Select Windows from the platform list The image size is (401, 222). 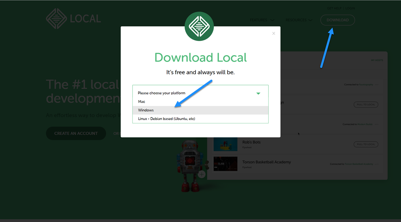200,110
